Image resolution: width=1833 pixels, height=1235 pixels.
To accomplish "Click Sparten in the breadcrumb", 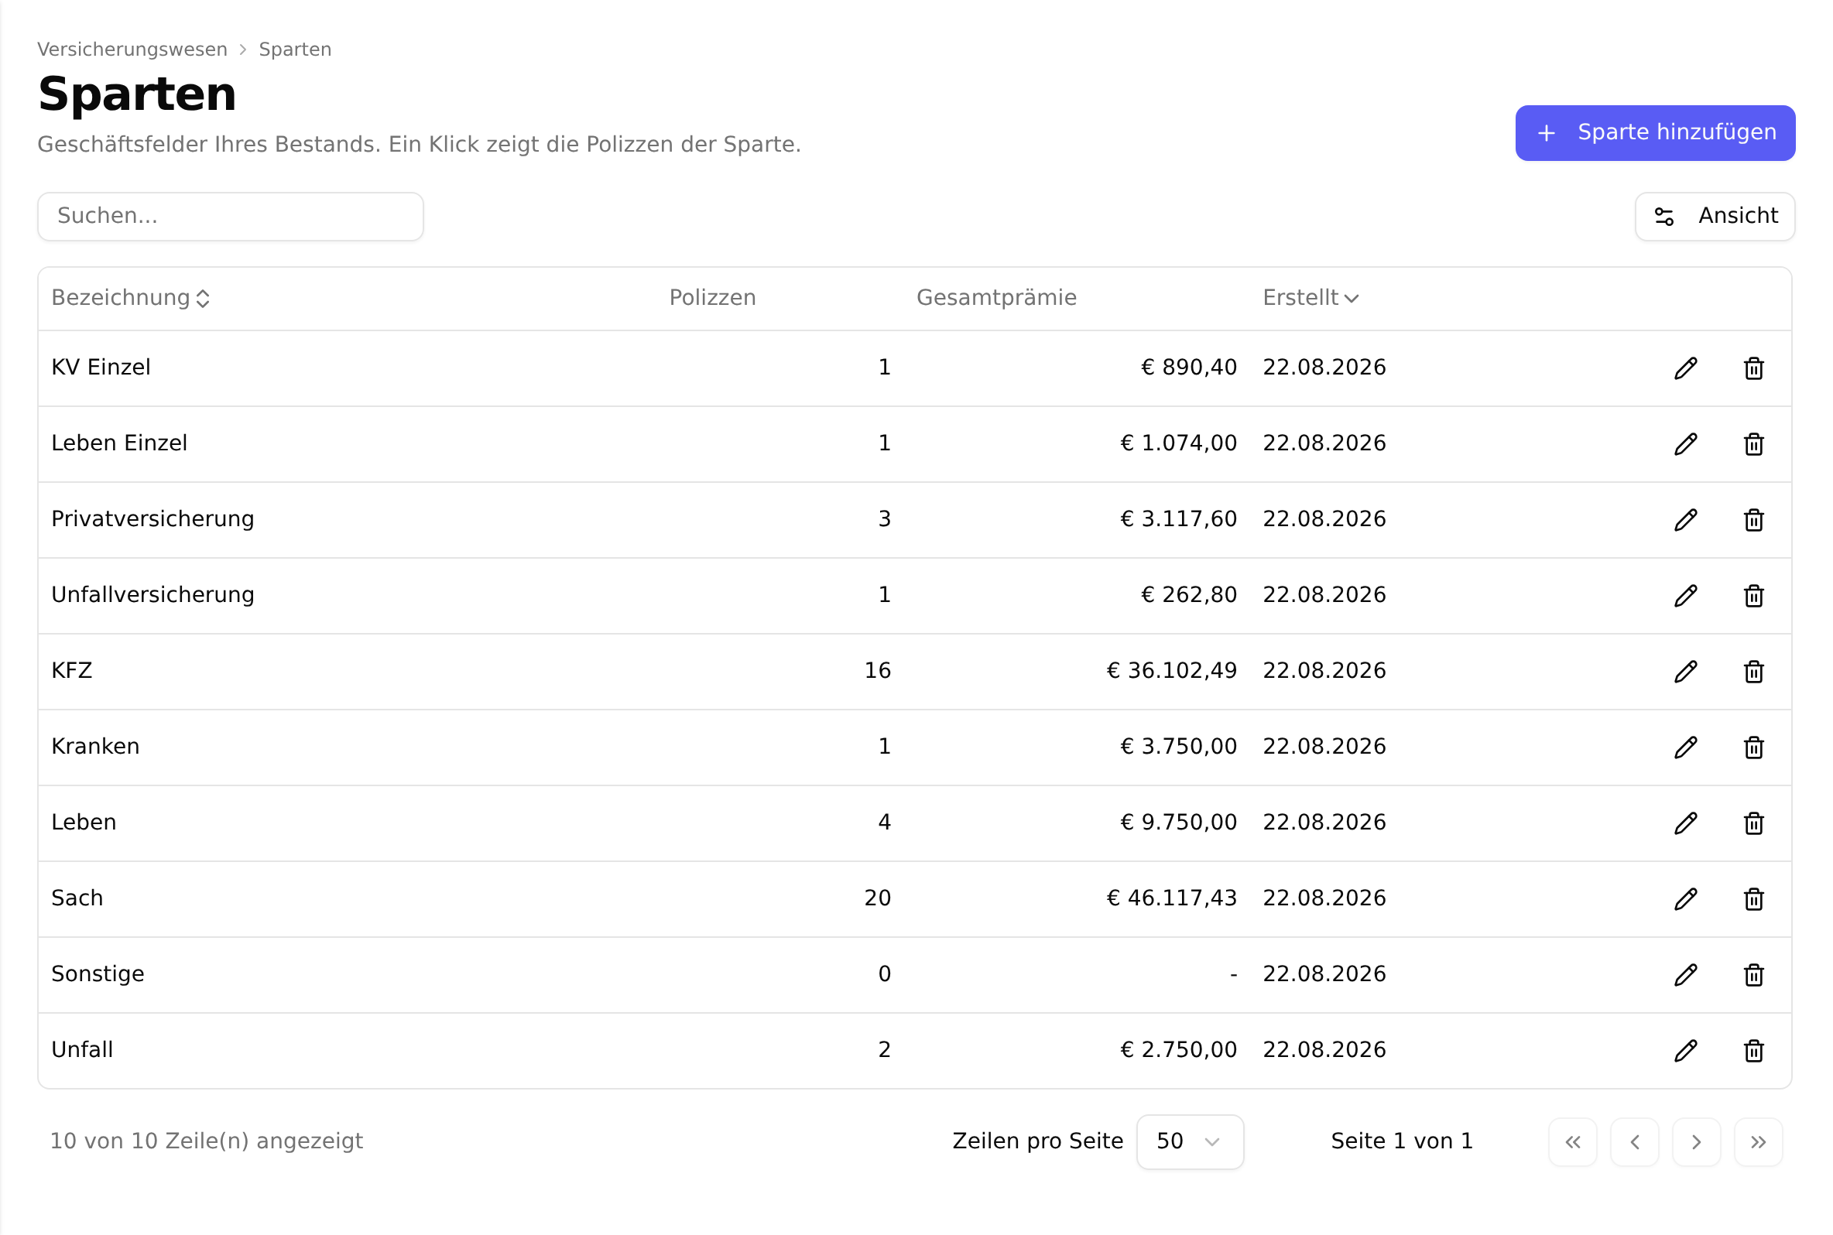I will [296, 50].
